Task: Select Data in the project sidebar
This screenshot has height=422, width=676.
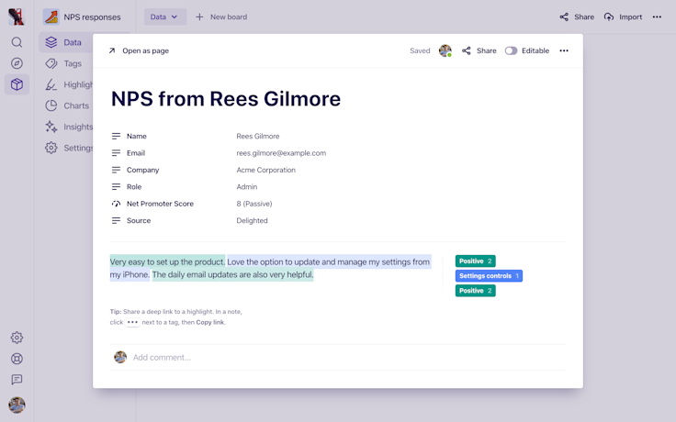Action: point(65,42)
